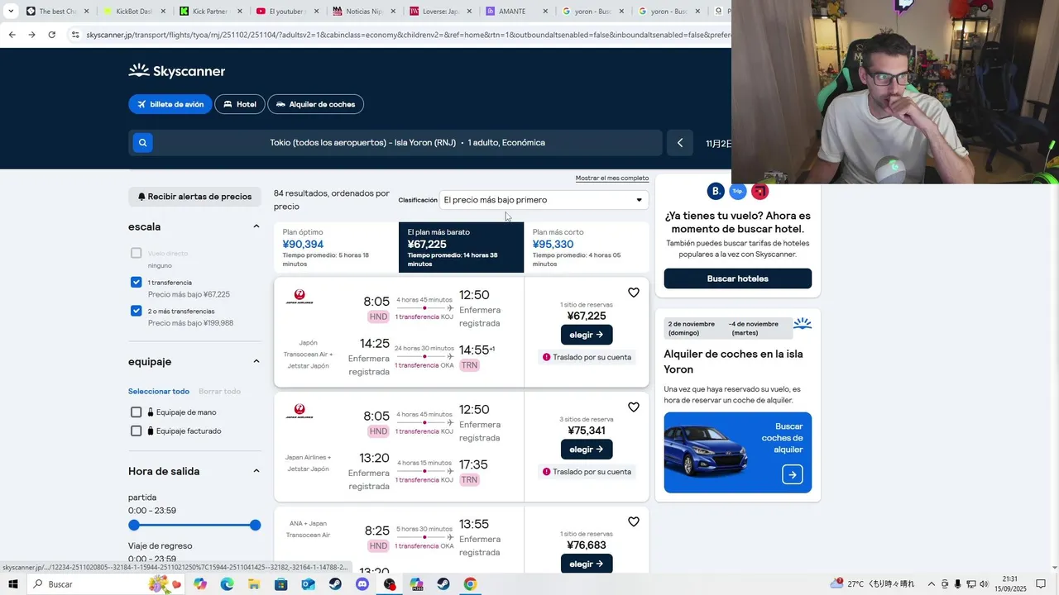
Task: Close the KickBot Dash browser tab
Action: coord(162,12)
